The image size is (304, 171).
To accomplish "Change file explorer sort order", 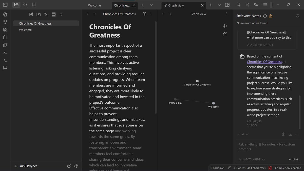I will click(x=46, y=14).
